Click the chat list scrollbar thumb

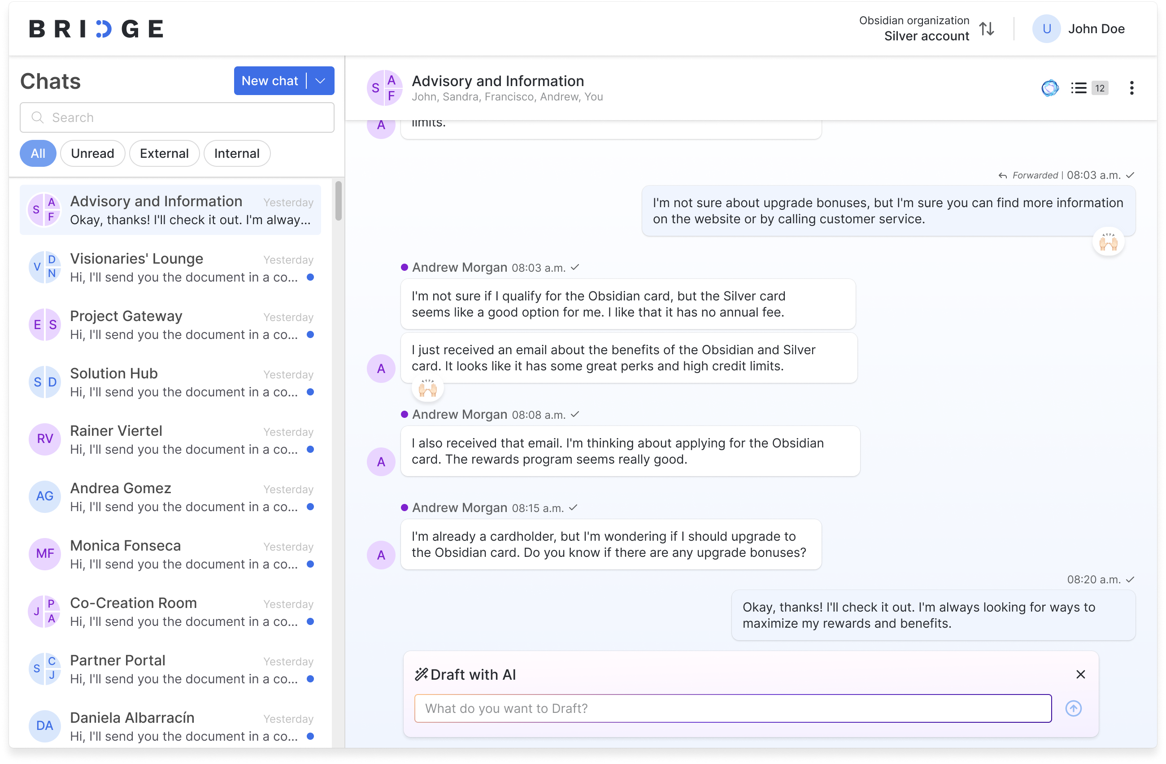pyautogui.click(x=338, y=201)
